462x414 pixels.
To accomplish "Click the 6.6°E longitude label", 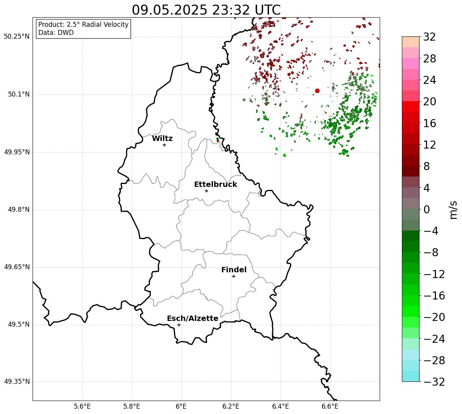I will point(330,406).
